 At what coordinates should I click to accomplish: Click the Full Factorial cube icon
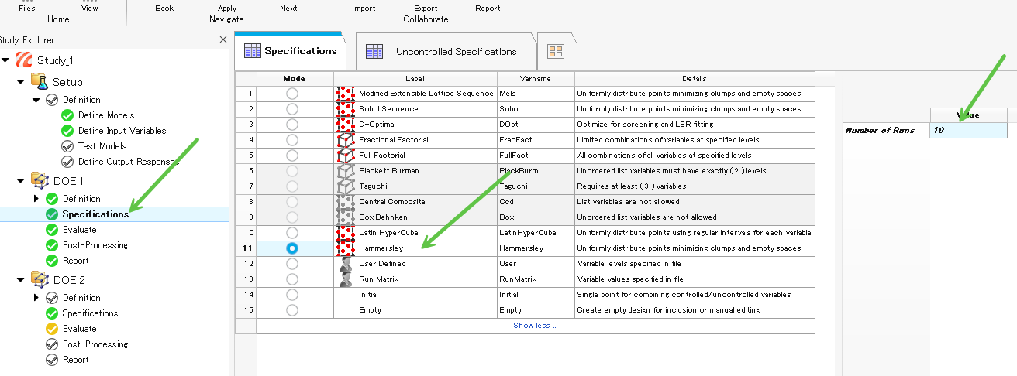(x=346, y=156)
